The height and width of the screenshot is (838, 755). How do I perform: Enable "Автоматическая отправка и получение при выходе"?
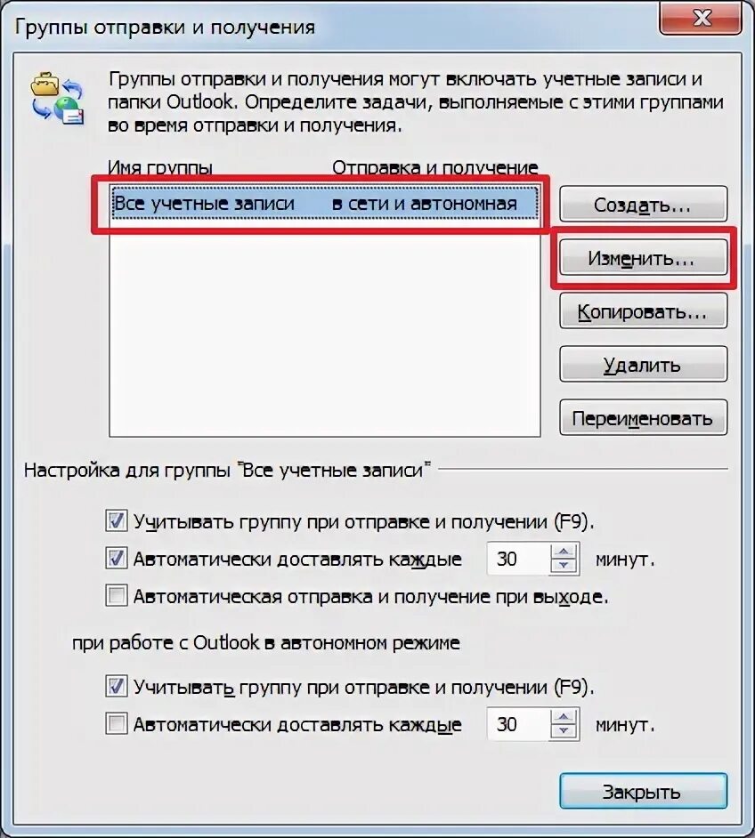click(x=116, y=595)
